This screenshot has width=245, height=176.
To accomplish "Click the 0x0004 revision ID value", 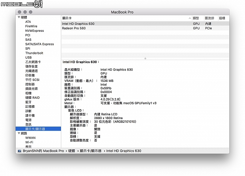I will (x=106, y=92).
